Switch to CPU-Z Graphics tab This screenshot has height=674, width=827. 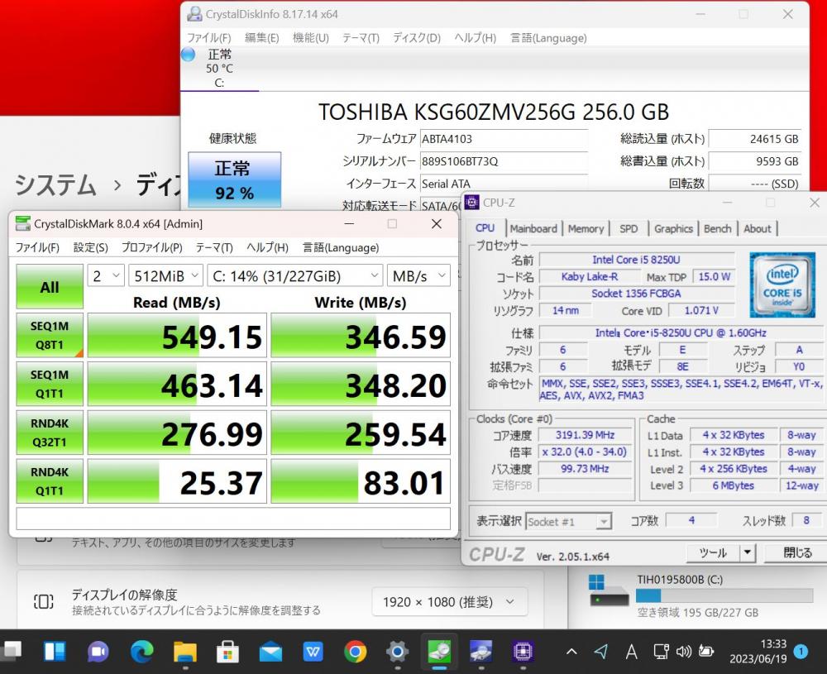tap(673, 228)
